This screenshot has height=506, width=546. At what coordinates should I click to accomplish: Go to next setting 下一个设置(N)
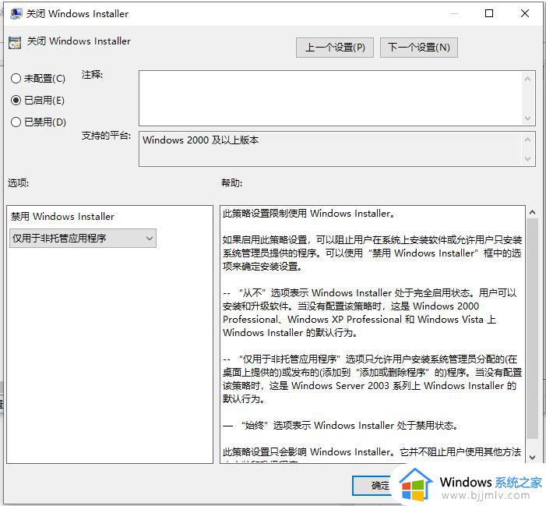(x=418, y=48)
